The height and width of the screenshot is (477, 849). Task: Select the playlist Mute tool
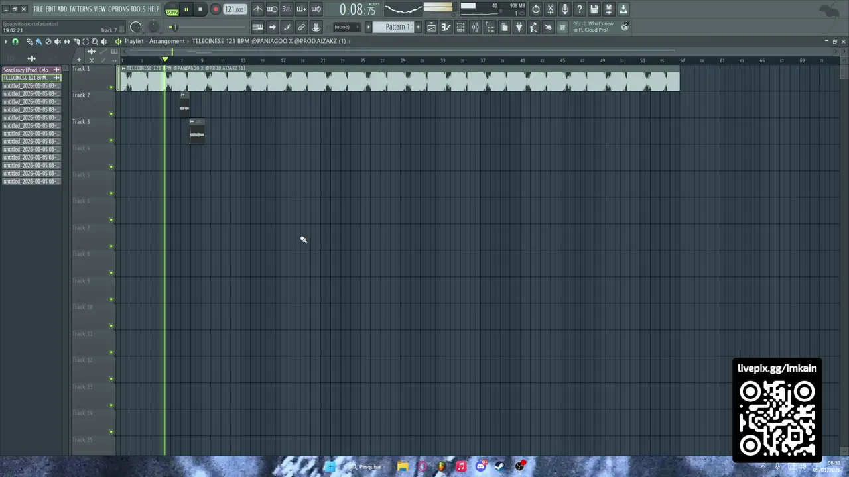pos(57,41)
